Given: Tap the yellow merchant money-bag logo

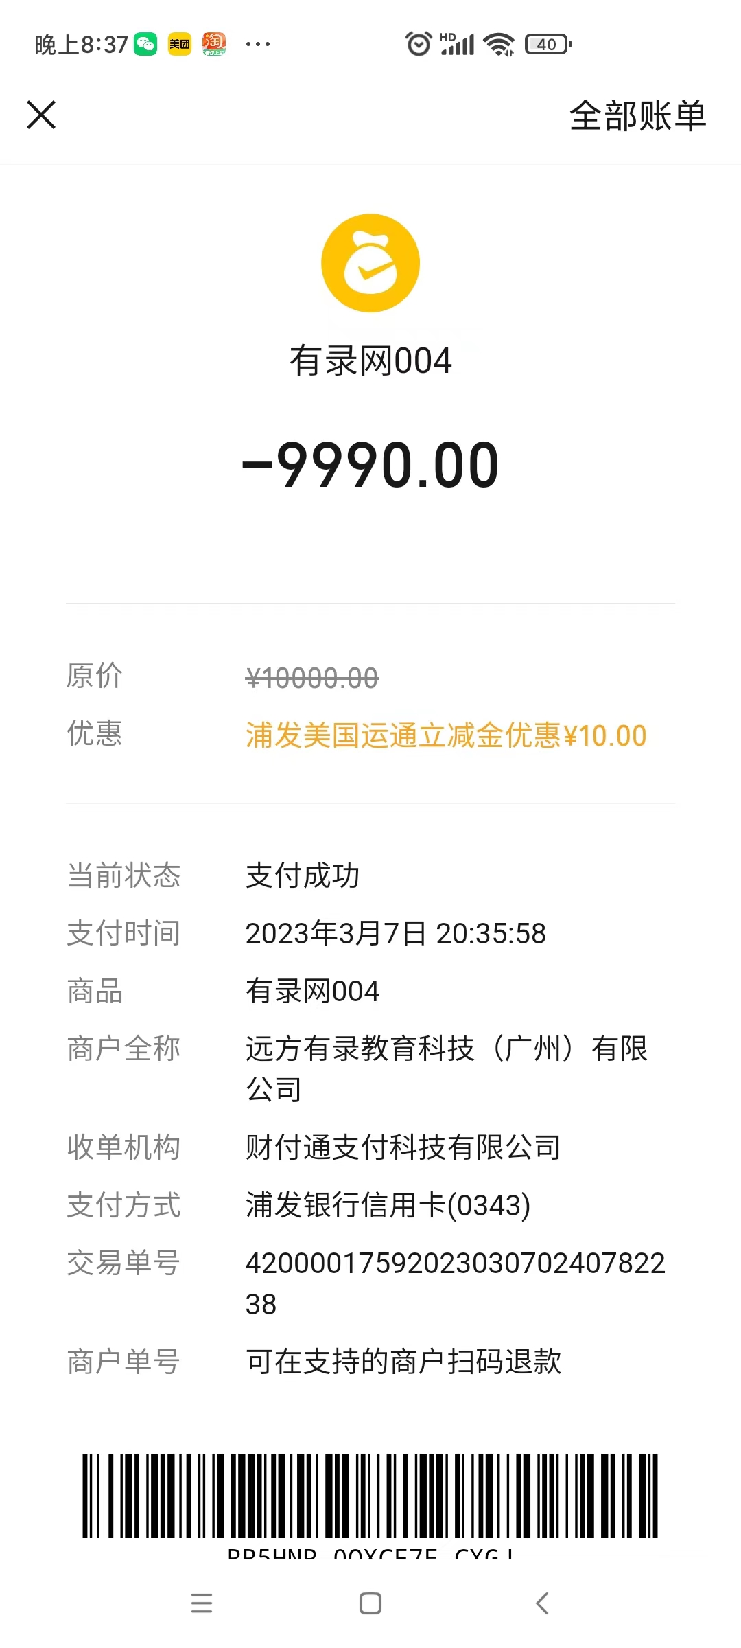Looking at the screenshot, I should pyautogui.click(x=370, y=263).
